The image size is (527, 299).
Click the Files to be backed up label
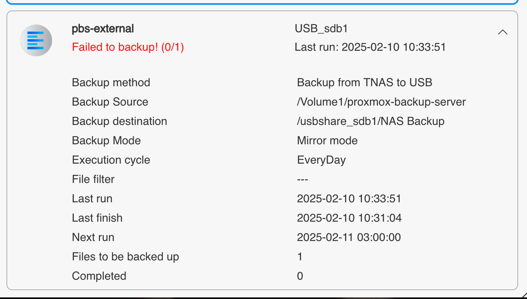tap(125, 257)
